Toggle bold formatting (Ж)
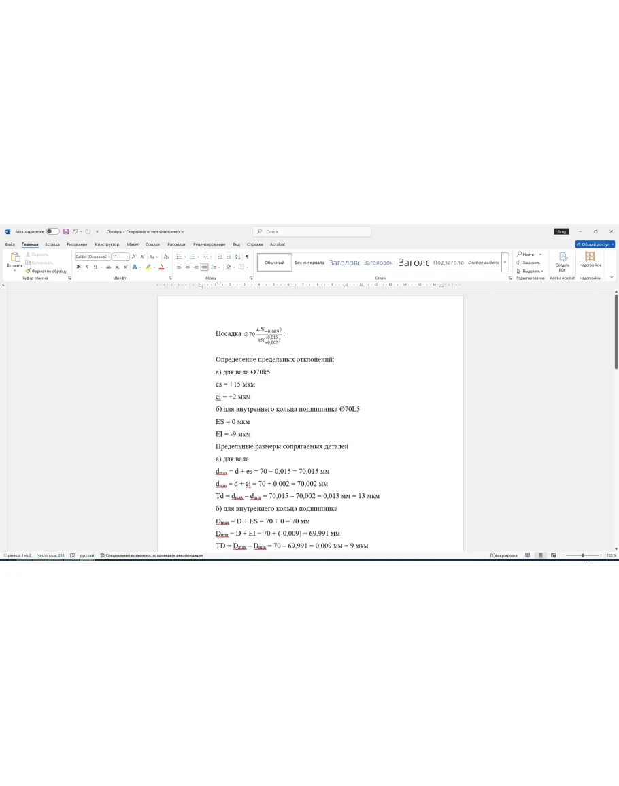Image resolution: width=619 pixels, height=786 pixels. click(78, 267)
